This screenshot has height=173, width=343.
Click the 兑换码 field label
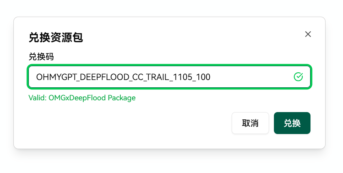[41, 56]
